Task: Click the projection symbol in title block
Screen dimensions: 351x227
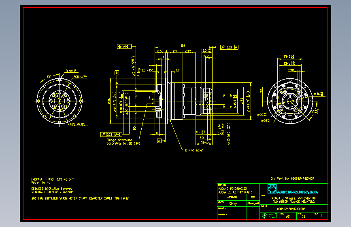Action: pyautogui.click(x=270, y=216)
